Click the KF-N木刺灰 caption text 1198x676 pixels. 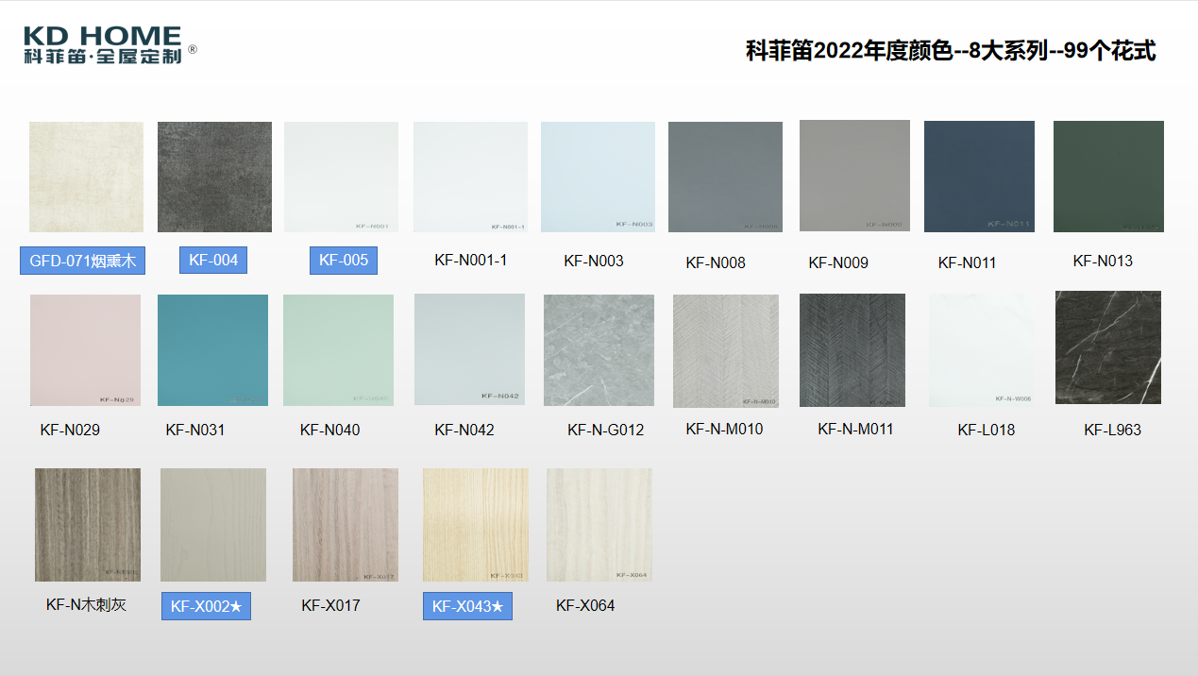pos(86,604)
